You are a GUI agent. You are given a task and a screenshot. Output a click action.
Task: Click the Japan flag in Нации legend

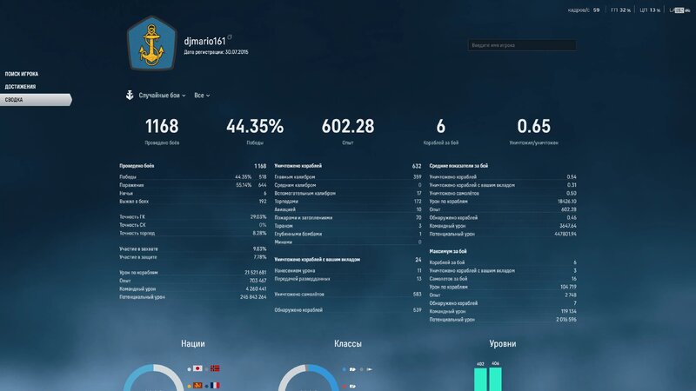coord(197,368)
